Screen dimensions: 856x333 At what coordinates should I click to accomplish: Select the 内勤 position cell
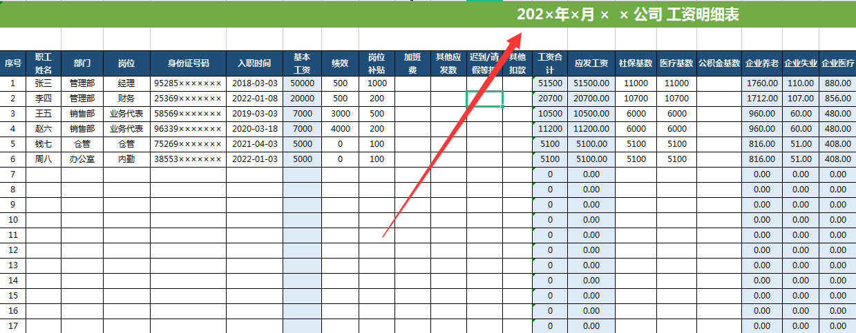[x=126, y=159]
